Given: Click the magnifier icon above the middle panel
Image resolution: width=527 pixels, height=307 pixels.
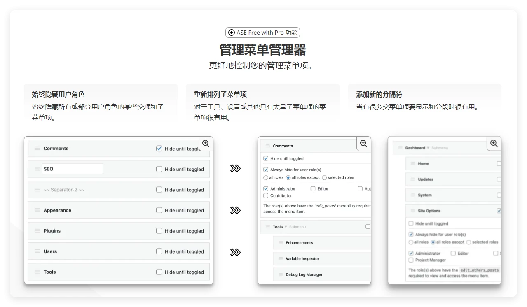Looking at the screenshot, I should click(363, 144).
